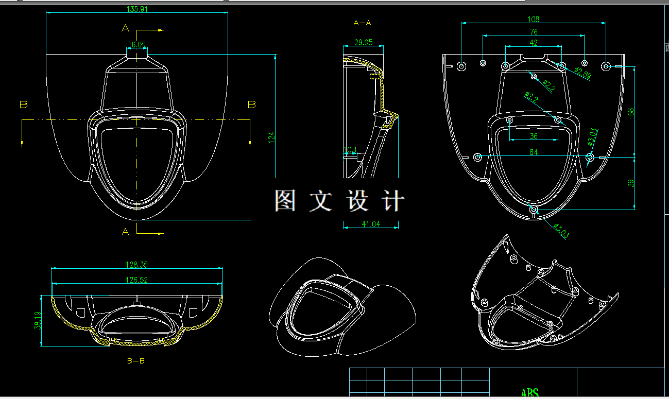669x399 pixels.
Task: Pick the vertical 38.19 dimension
Action: pos(37,320)
